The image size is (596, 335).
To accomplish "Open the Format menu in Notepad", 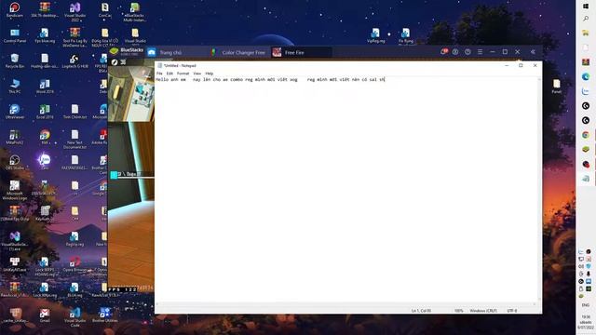I will [x=183, y=74].
